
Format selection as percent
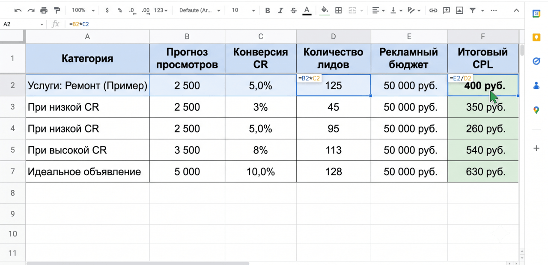tap(120, 10)
